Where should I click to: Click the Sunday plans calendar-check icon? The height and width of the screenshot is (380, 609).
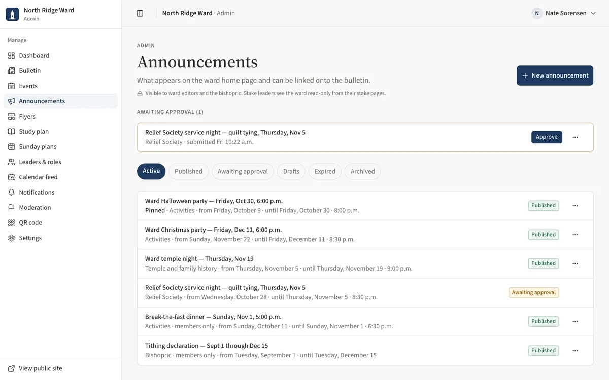pos(11,147)
